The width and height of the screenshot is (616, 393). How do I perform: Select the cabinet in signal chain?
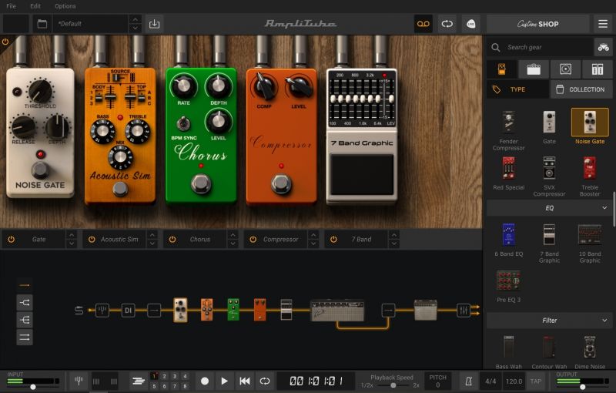(426, 310)
